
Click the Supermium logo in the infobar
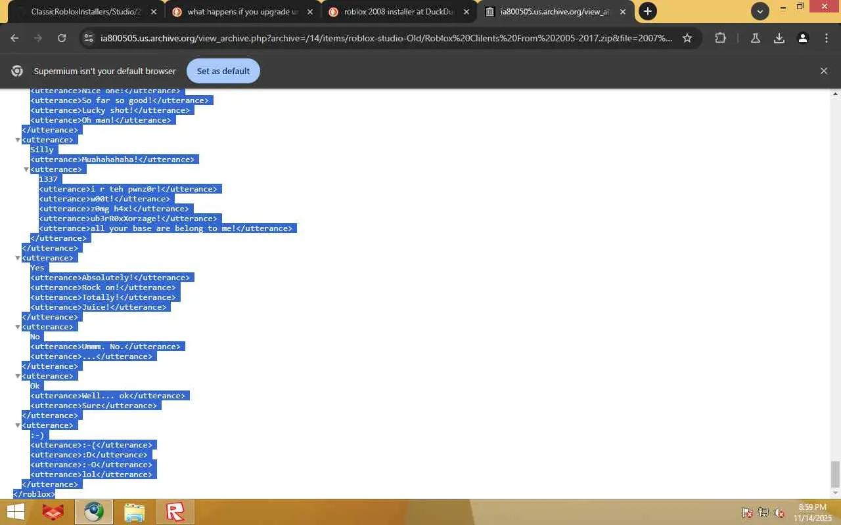click(18, 71)
